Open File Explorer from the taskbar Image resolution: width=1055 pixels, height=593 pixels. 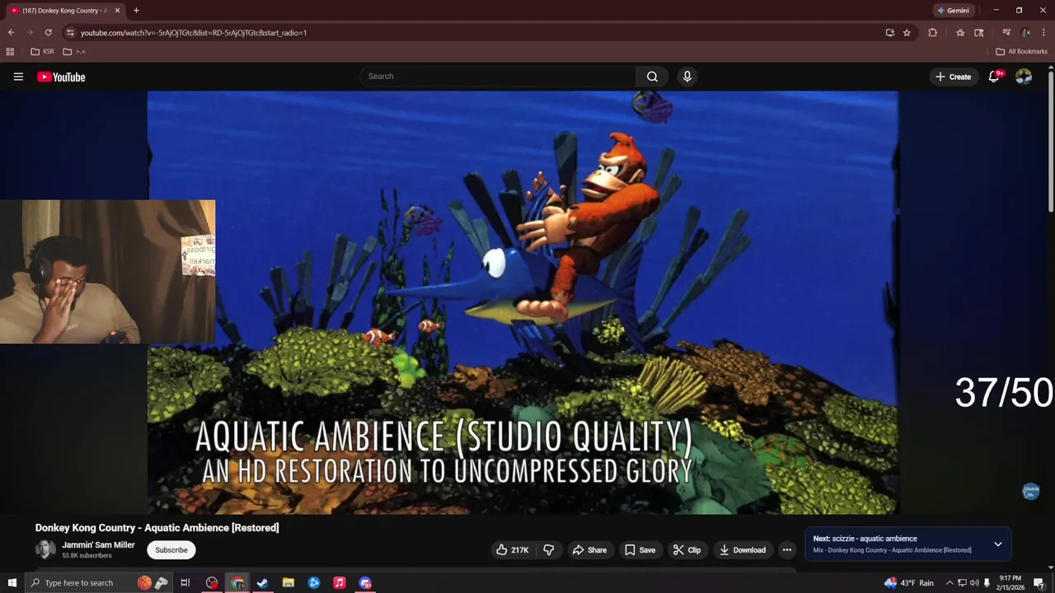[288, 583]
